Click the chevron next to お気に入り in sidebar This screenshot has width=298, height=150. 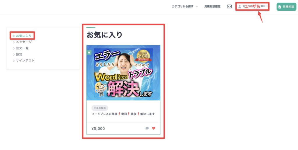[x=14, y=36]
